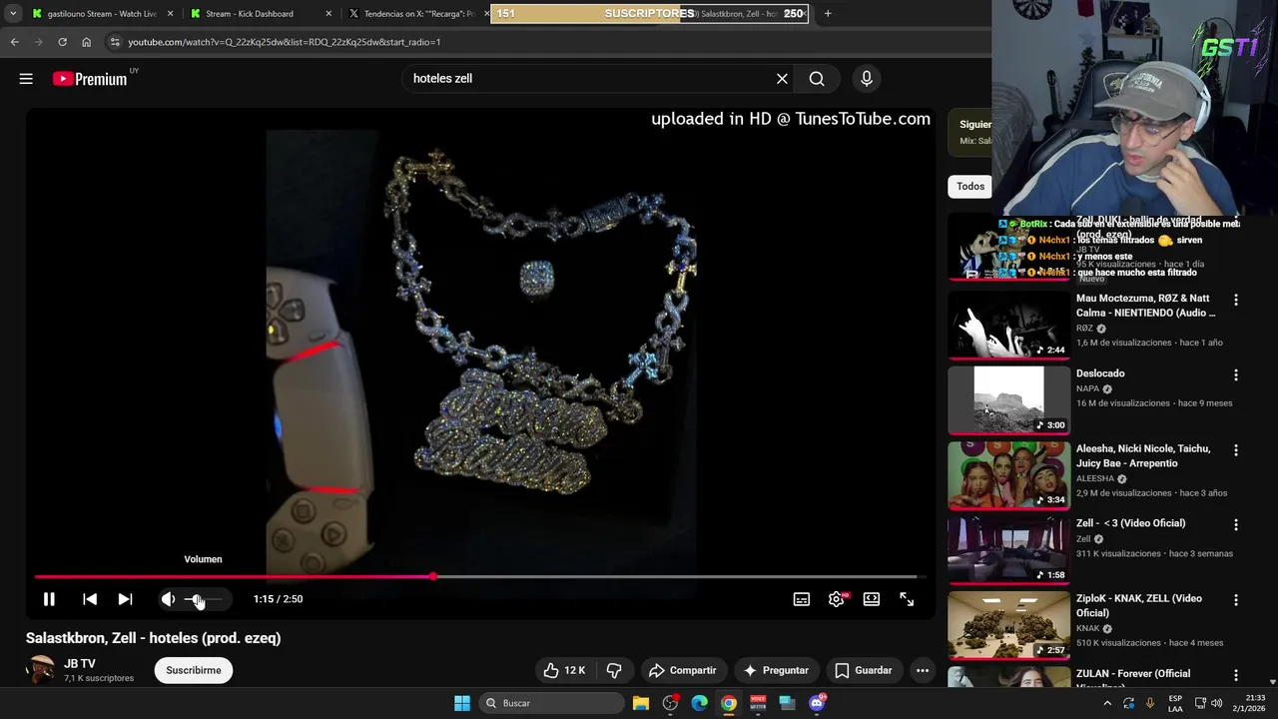Open the tab search dropdown arrow
This screenshot has height=719, width=1278.
[x=13, y=14]
